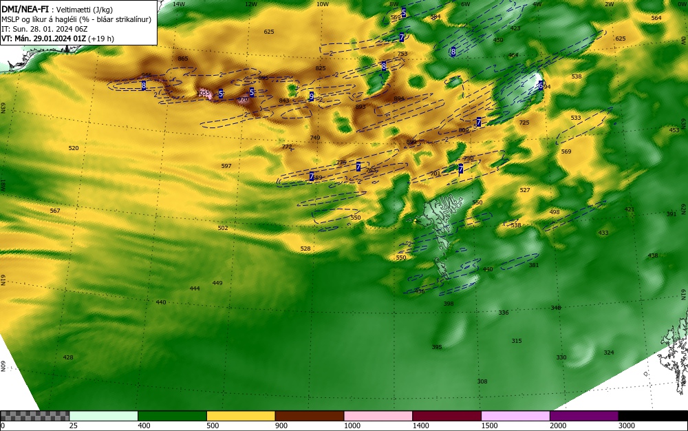Click the map value 749

[315, 138]
